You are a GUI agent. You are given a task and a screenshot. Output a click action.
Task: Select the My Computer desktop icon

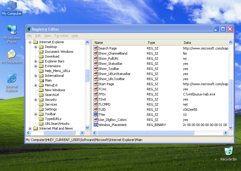pyautogui.click(x=12, y=8)
